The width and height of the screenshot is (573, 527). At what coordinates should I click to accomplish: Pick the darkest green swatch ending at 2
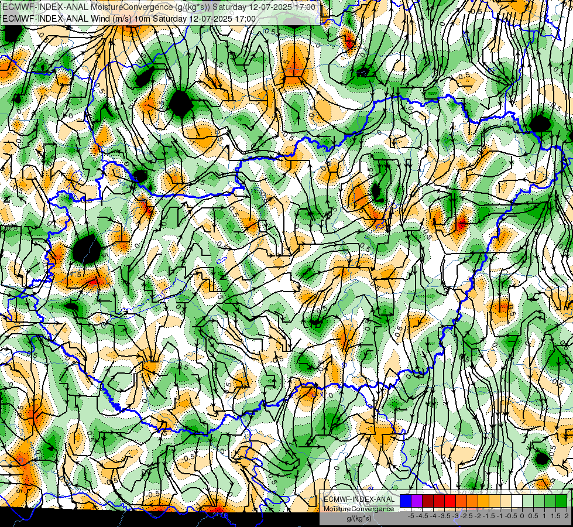coord(561,501)
